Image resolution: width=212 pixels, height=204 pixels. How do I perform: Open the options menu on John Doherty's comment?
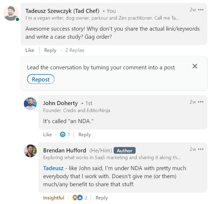coord(201,102)
